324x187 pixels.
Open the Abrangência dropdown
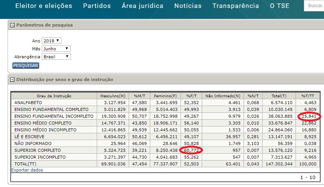pyautogui.click(x=56, y=57)
